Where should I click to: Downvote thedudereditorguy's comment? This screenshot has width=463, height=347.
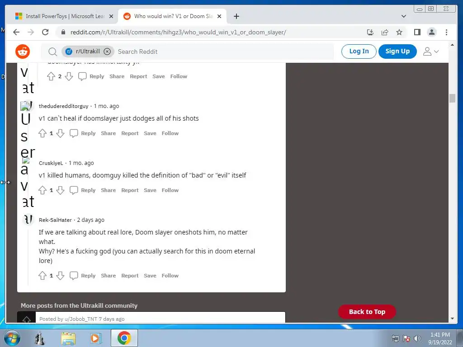click(x=60, y=133)
